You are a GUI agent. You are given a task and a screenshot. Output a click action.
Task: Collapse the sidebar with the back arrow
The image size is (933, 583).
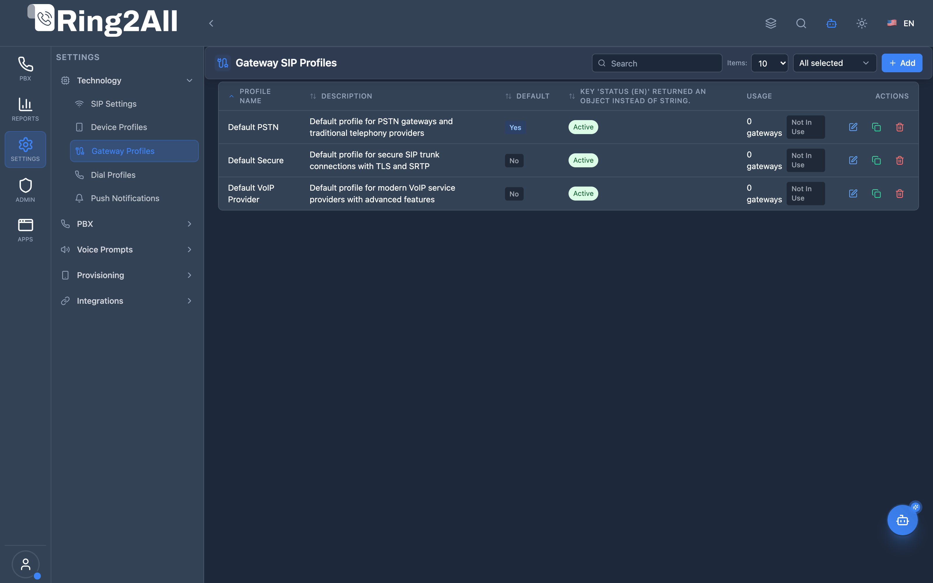click(x=211, y=23)
